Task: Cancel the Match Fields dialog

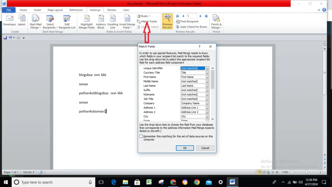Action: click(205, 148)
